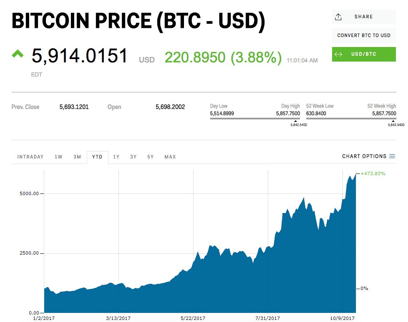Image resolution: width=408 pixels, height=322 pixels.
Task: Switch to the Intraday chart tab
Action: coord(30,157)
